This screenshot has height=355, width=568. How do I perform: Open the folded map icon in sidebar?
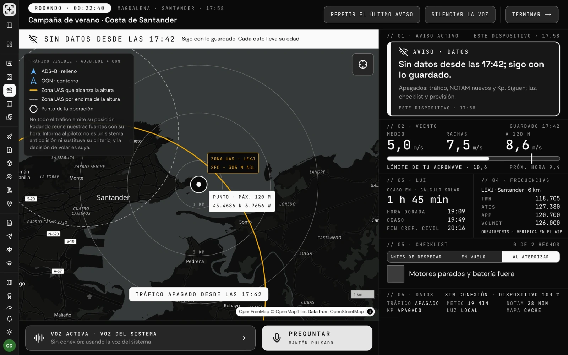point(10,283)
